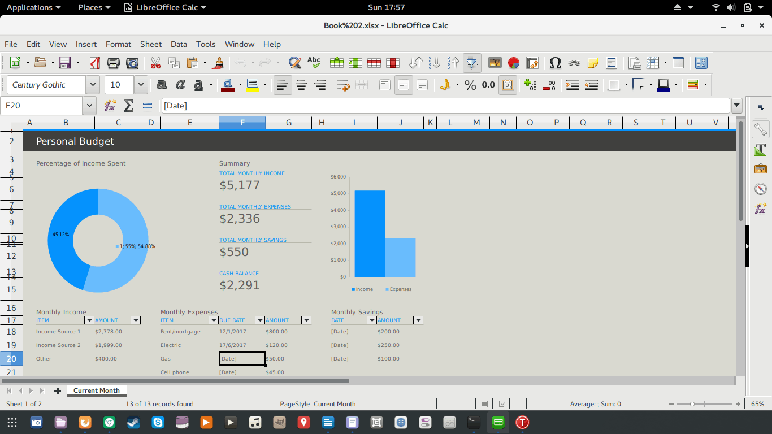The width and height of the screenshot is (772, 434).
Task: Apply underline formatting
Action: click(198, 85)
